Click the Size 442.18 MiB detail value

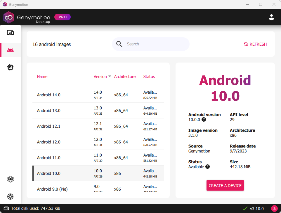pos(240,167)
